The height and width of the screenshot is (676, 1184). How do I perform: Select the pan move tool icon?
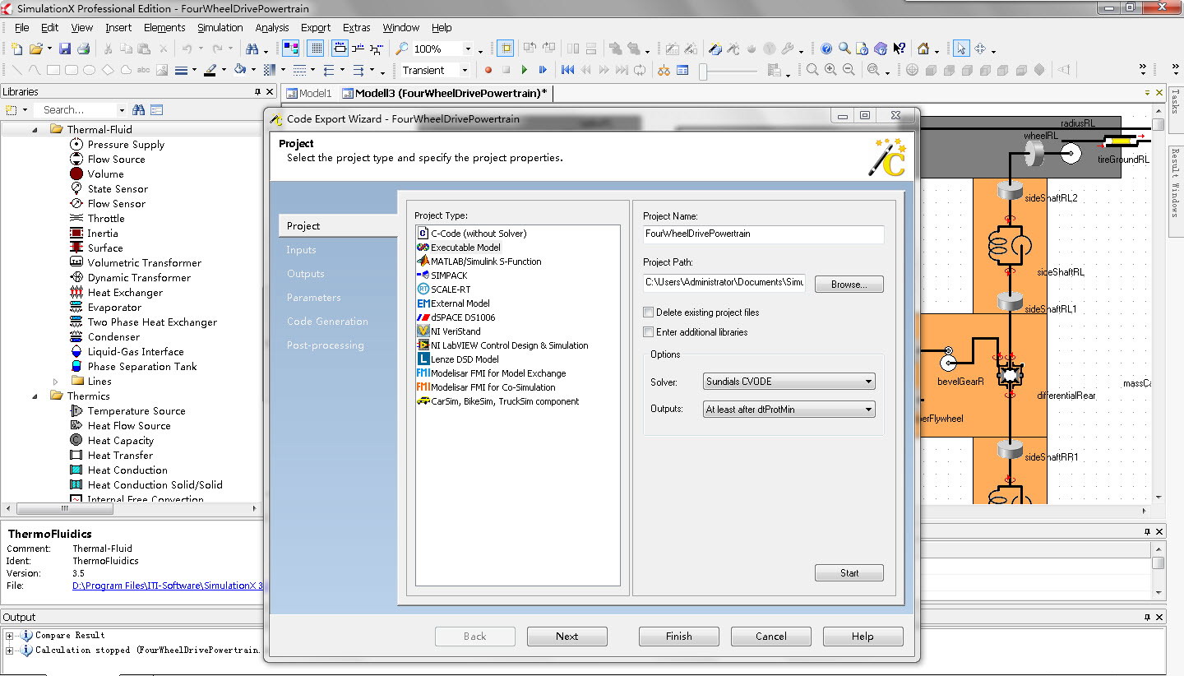pyautogui.click(x=980, y=49)
